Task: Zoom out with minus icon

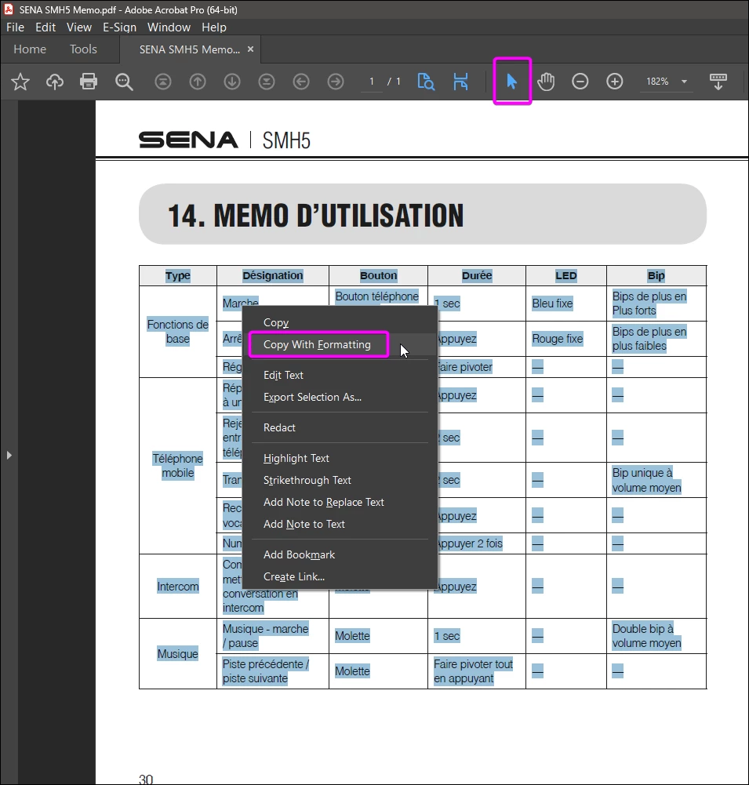Action: tap(580, 81)
